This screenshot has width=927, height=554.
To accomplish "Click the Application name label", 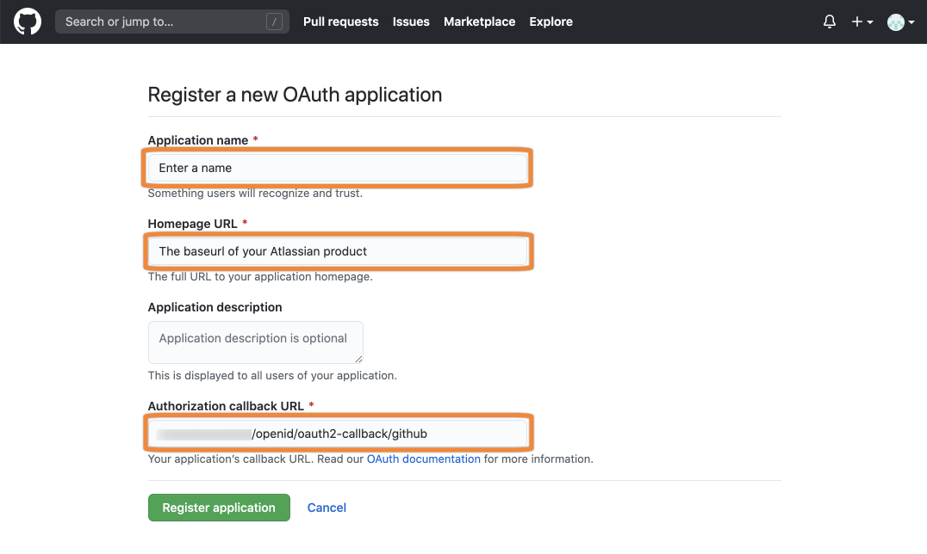I will tap(198, 140).
